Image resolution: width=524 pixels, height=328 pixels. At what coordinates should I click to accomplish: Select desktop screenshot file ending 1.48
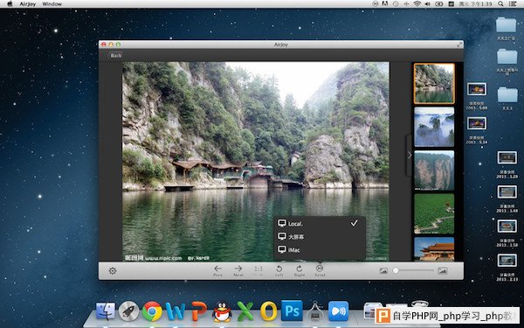pyautogui.click(x=507, y=199)
